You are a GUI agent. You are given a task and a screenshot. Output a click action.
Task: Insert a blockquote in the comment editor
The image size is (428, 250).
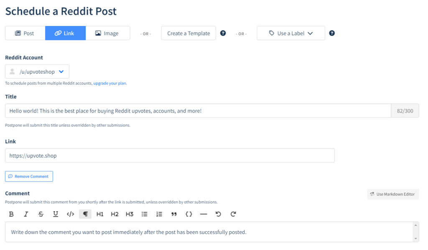pyautogui.click(x=174, y=214)
